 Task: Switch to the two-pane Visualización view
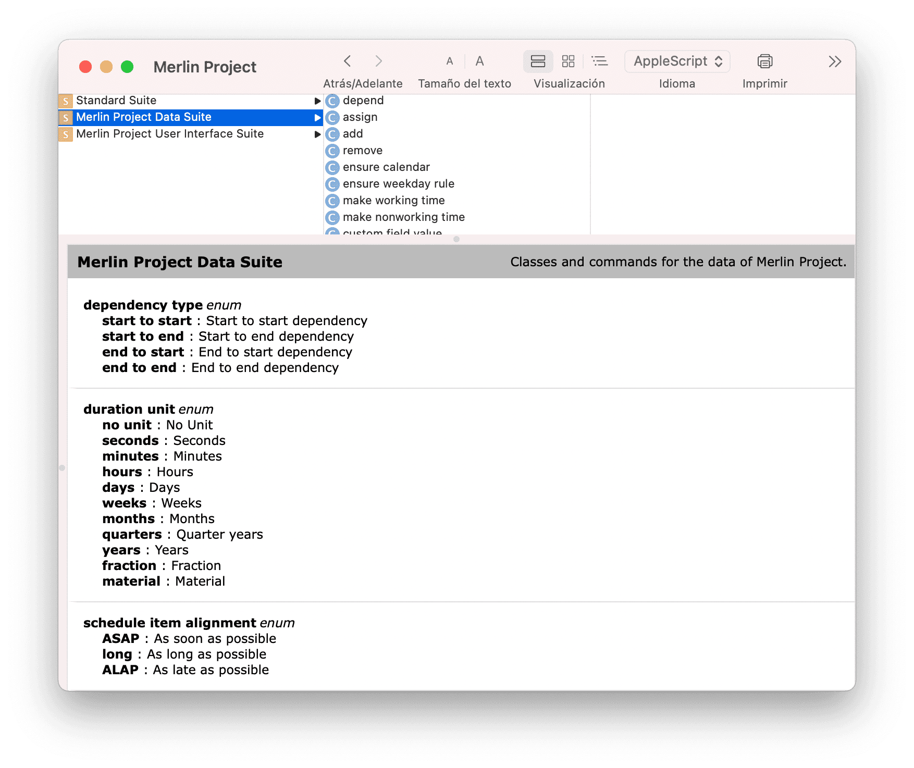(538, 61)
